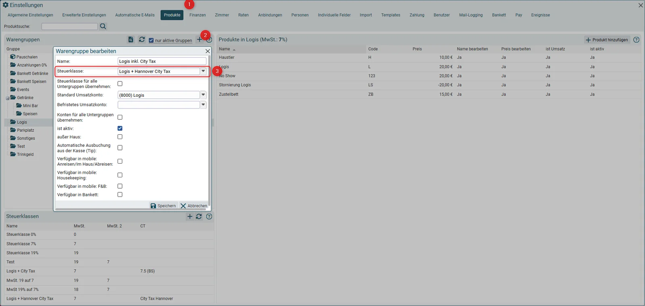Uncheck the 'ist aktiv' checkbox
This screenshot has height=306, width=645.
pyautogui.click(x=120, y=128)
